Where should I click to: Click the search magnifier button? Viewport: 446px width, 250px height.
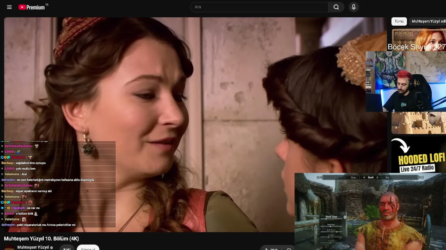pyautogui.click(x=336, y=7)
